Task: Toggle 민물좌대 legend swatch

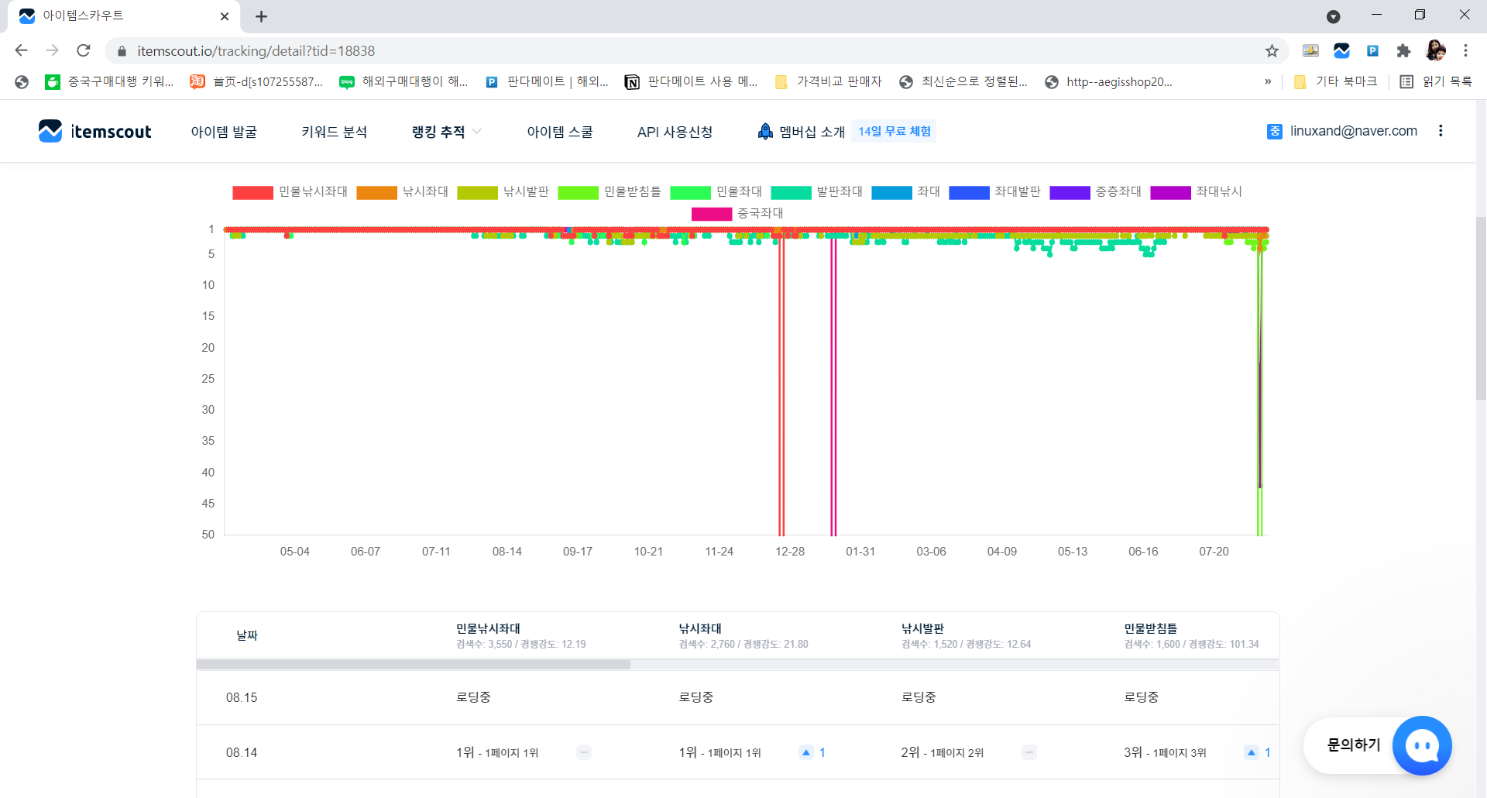Action: (691, 192)
